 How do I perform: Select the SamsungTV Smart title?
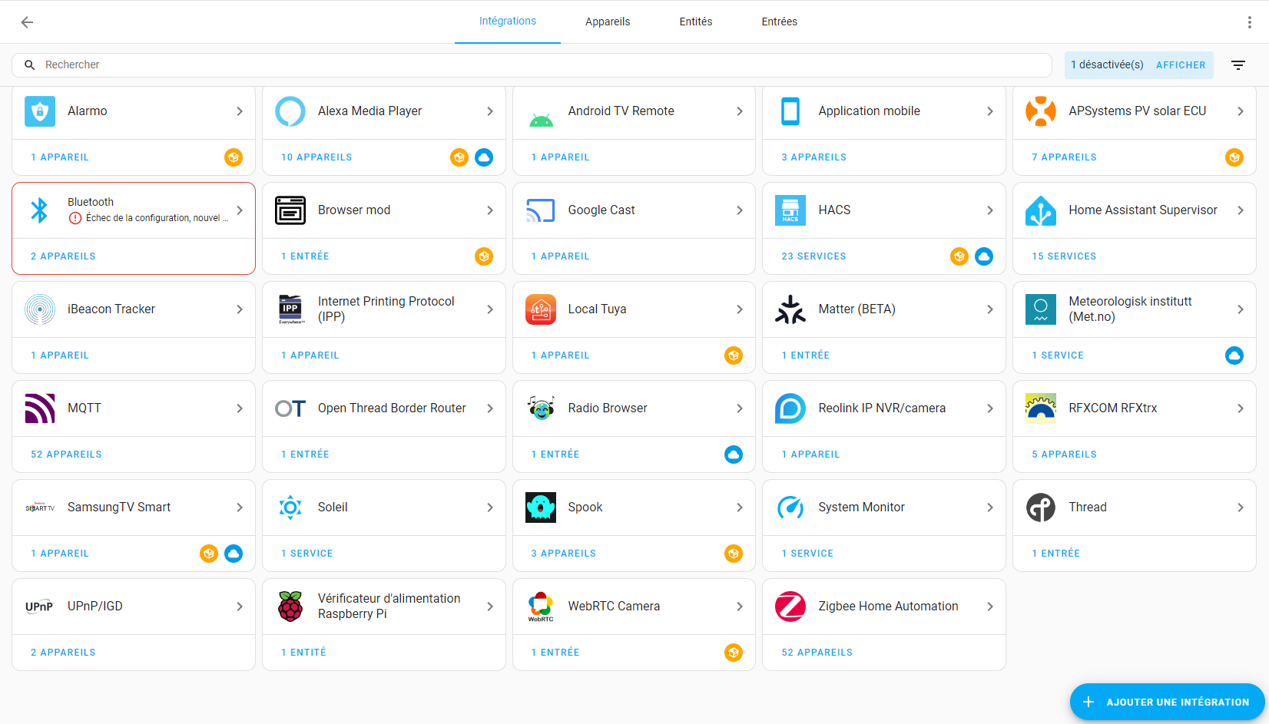119,507
